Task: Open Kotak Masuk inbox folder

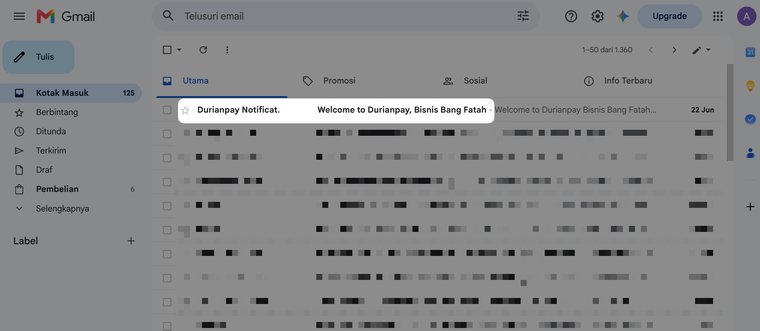Action: 71,93
